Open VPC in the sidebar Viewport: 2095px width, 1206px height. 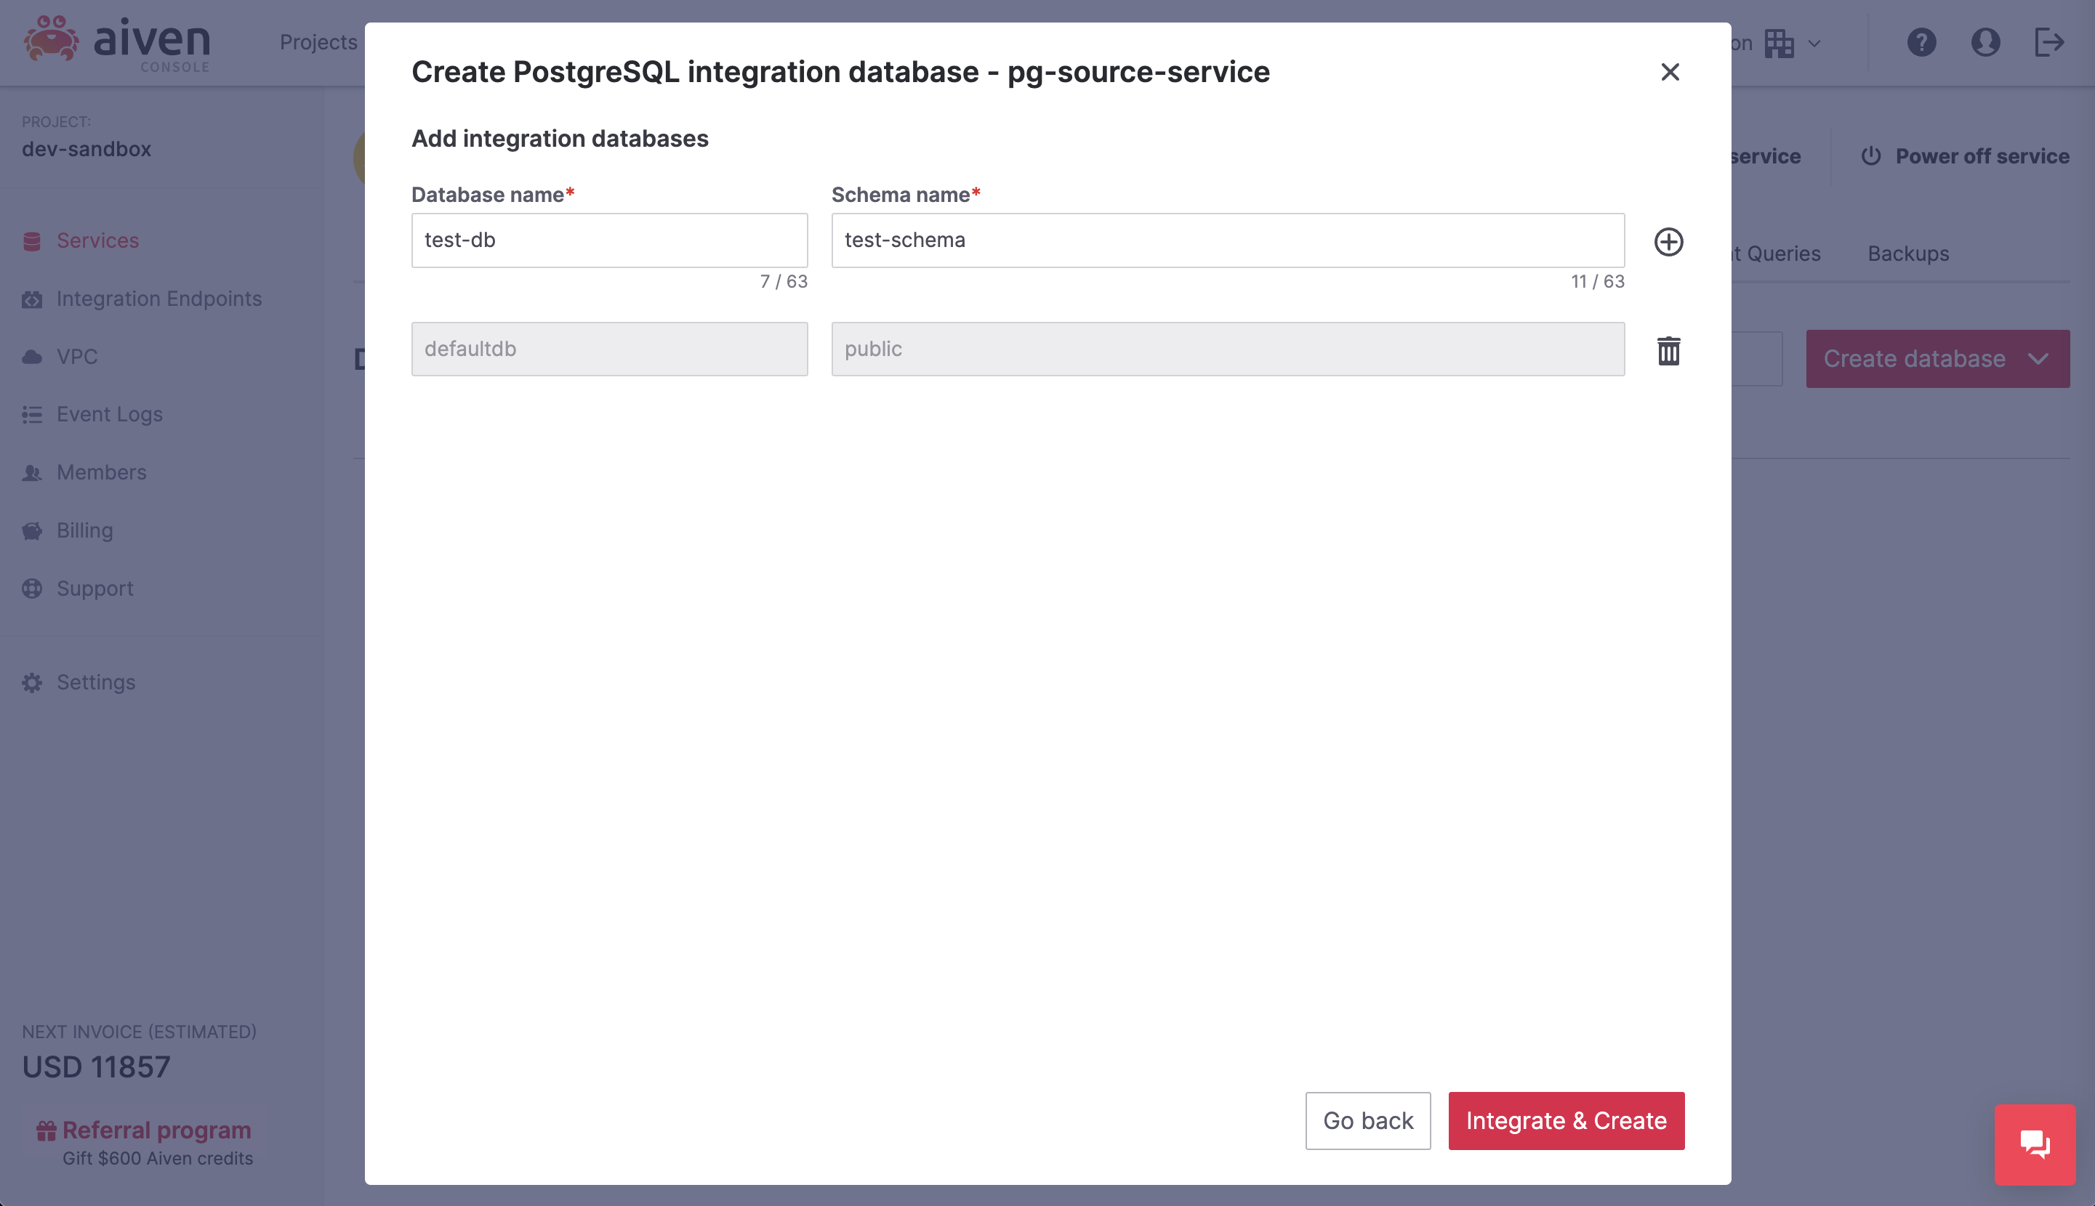point(77,357)
